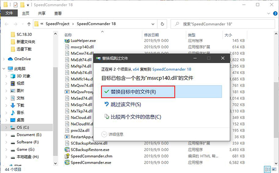Refresh the current folder
This screenshot has width=279, height=173.
click(x=162, y=24)
